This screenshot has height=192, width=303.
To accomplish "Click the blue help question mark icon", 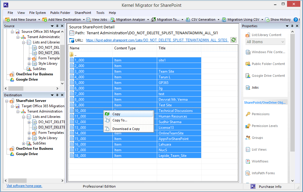I will [x=296, y=19].
